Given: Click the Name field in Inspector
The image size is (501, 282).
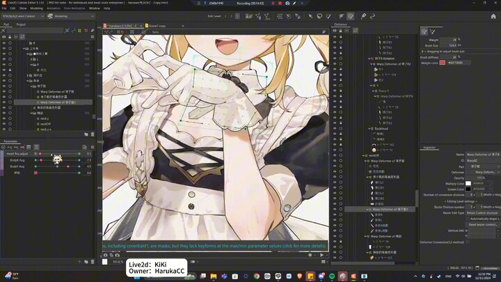Looking at the screenshot, I should pyautogui.click(x=483, y=155).
